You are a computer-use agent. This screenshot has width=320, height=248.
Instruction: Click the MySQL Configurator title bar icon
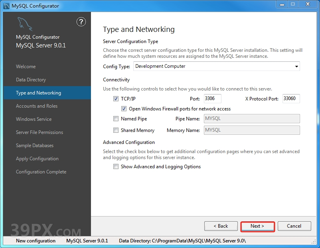coord(6,6)
